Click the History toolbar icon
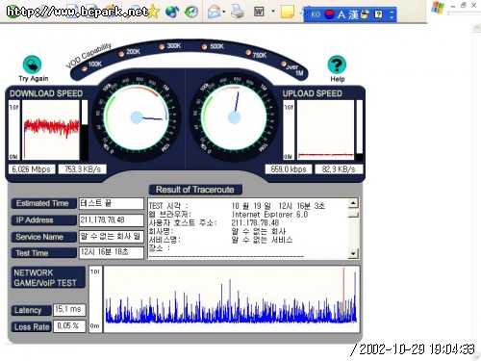481x361 pixels. pyautogui.click(x=191, y=12)
